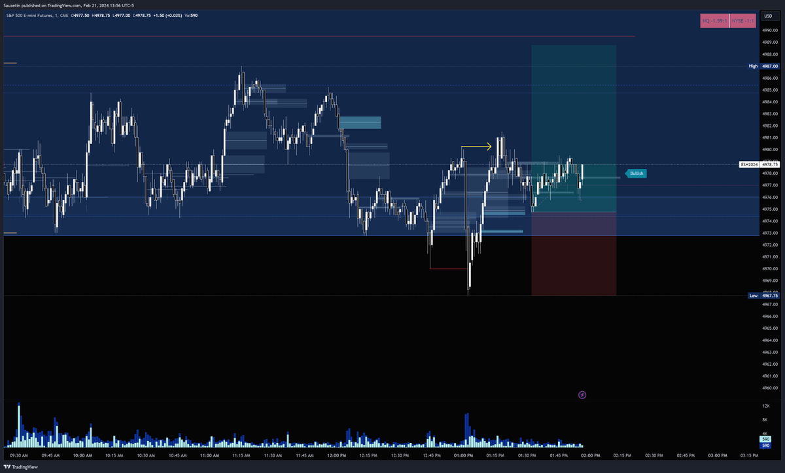Click the 12:00 PM time axis label

click(336, 455)
